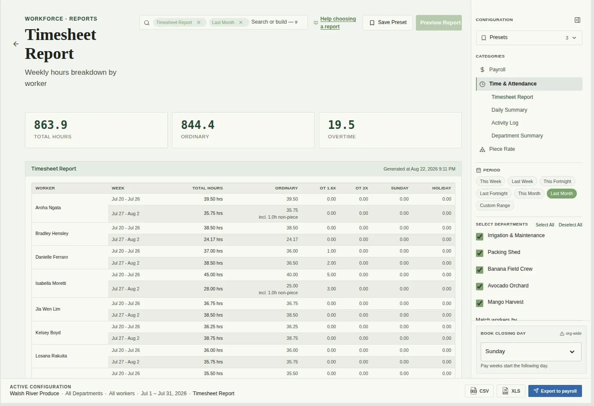Click Save Preset button
Viewport: 594px width, 406px height.
388,23
